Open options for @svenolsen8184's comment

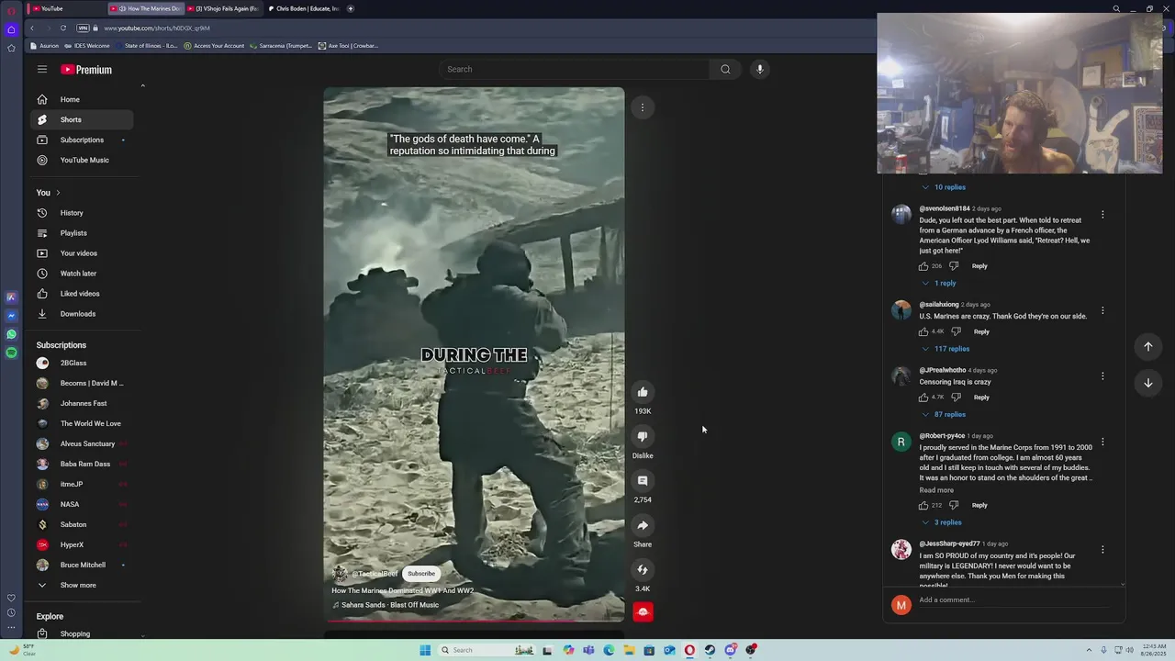pos(1102,214)
